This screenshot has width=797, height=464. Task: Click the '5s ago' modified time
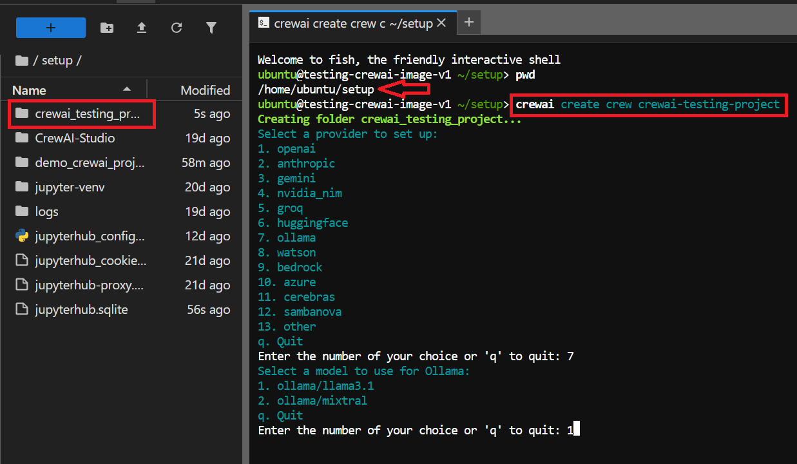(x=212, y=114)
